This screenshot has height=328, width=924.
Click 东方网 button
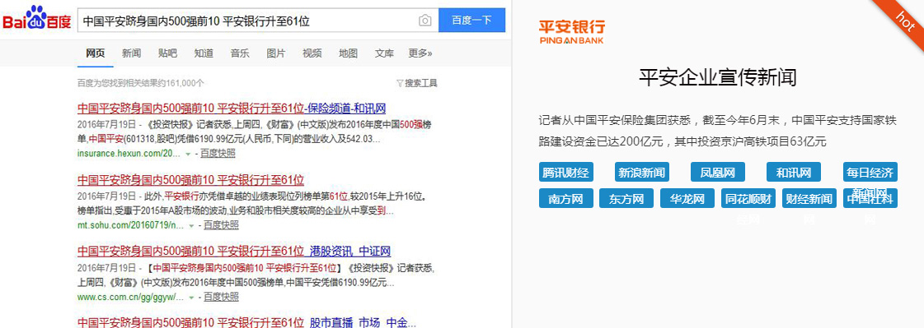click(x=626, y=198)
